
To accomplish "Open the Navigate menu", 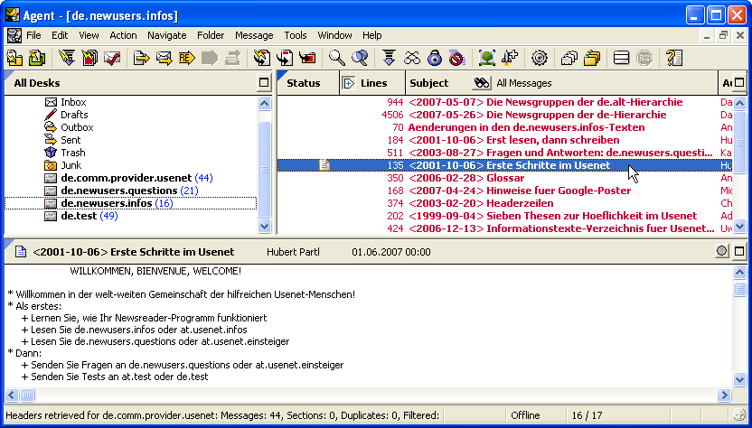I will tap(166, 35).
